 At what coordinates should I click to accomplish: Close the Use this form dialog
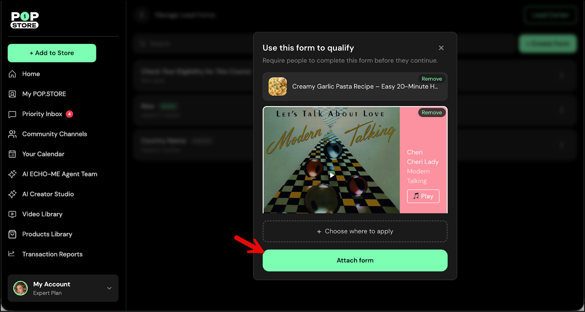tap(441, 48)
